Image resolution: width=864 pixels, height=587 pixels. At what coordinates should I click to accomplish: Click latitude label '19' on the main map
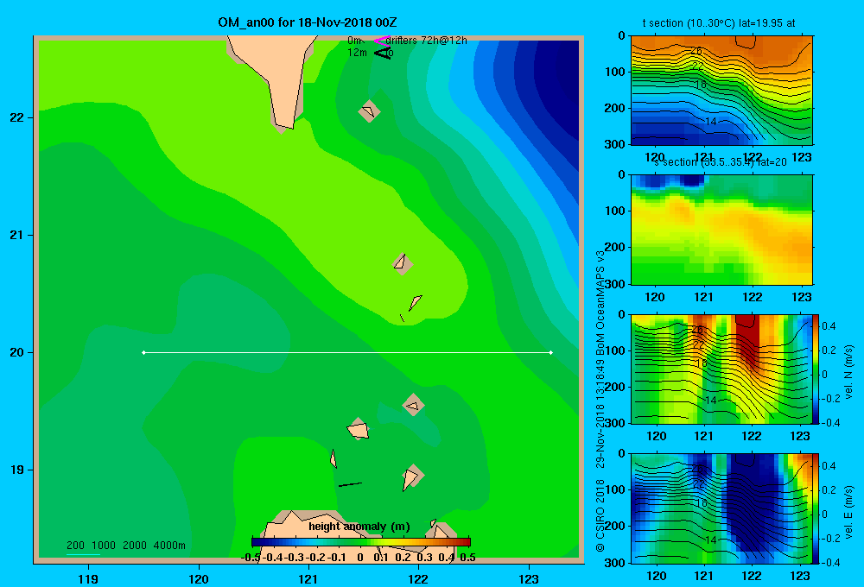coord(17,470)
